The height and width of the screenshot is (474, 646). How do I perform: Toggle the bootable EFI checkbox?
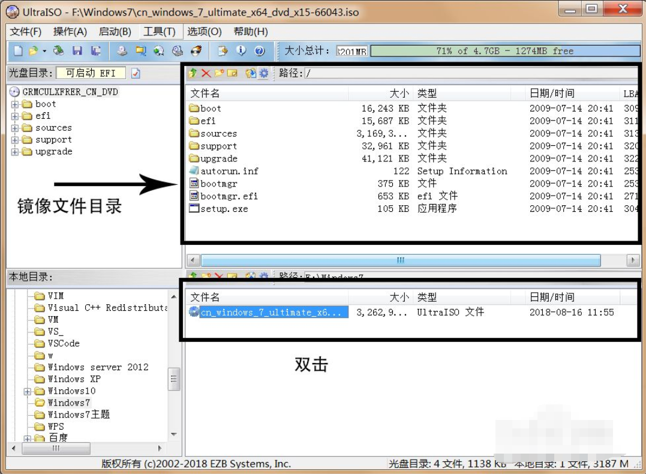[x=136, y=73]
